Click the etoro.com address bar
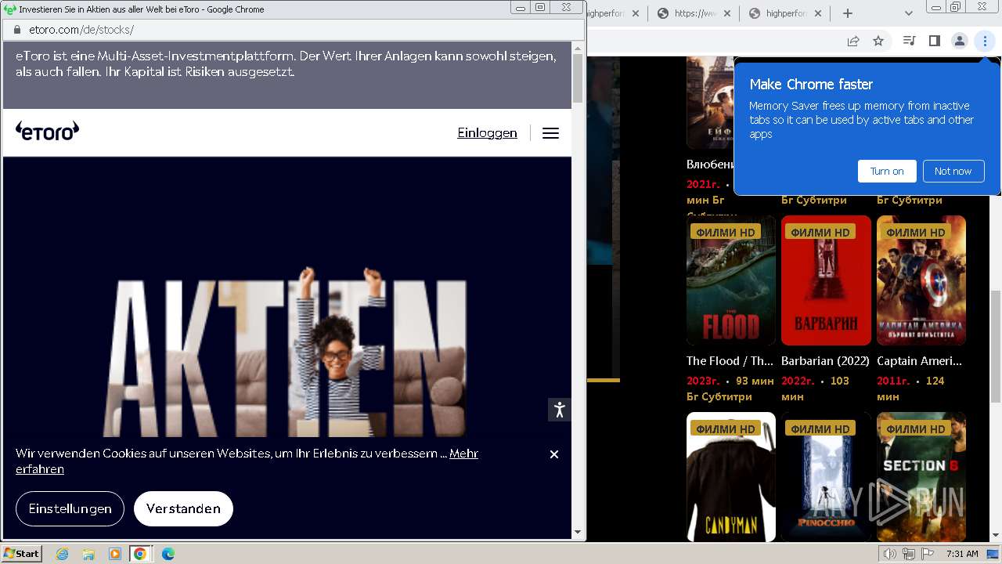This screenshot has width=1002, height=564. click(294, 30)
